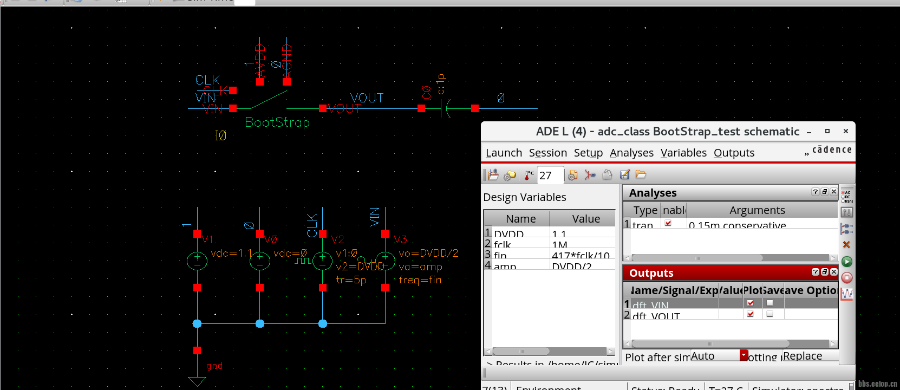900x390 pixels.
Task: Open the Analyses menu
Action: (x=631, y=153)
